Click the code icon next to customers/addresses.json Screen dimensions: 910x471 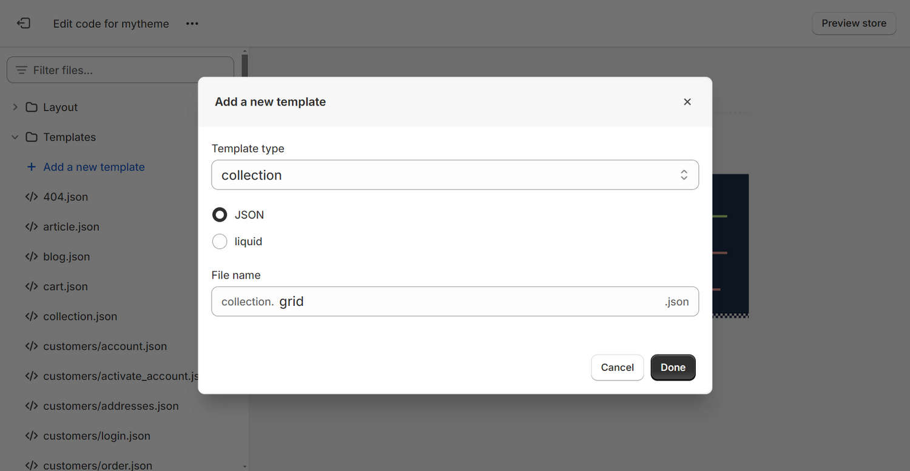click(x=32, y=406)
